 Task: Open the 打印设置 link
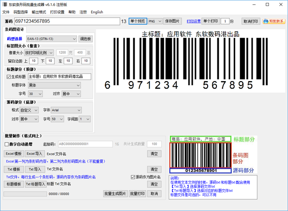click(x=194, y=21)
